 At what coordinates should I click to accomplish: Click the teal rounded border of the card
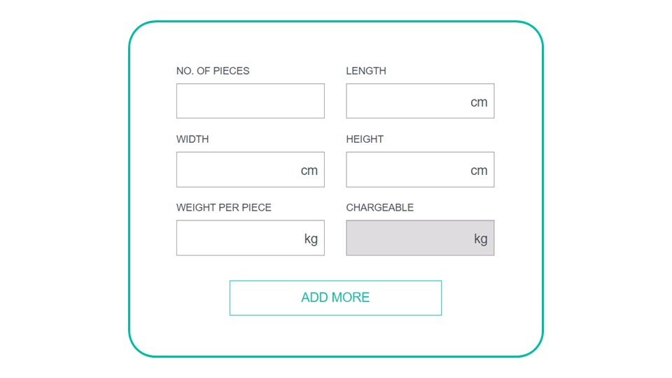(336, 21)
